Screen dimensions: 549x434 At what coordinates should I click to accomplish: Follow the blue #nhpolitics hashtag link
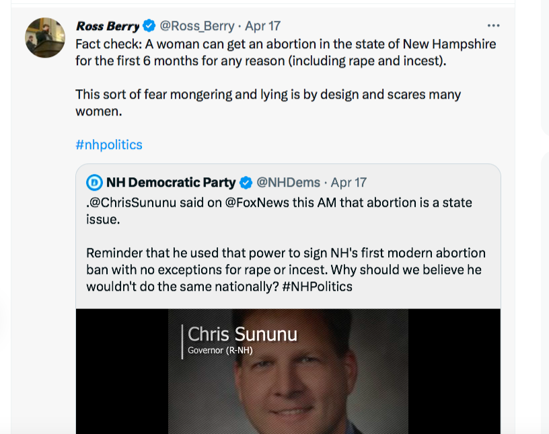point(109,144)
